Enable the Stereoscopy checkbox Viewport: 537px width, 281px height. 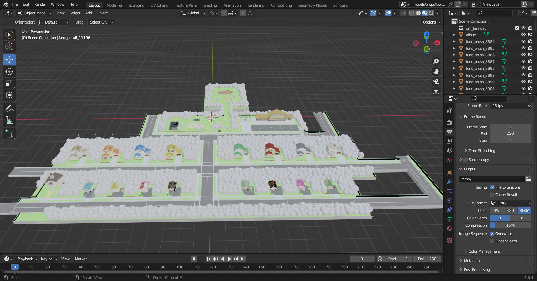point(466,160)
